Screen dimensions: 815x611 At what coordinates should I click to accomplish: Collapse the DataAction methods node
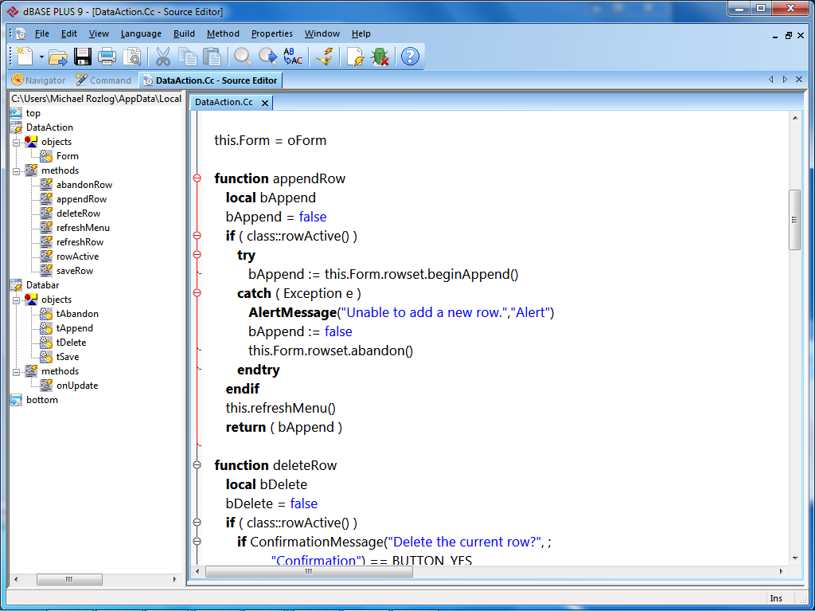click(x=17, y=170)
